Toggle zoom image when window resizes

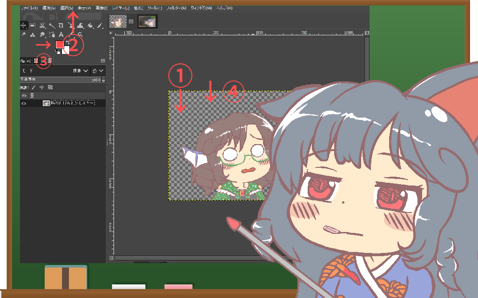tap(367, 33)
